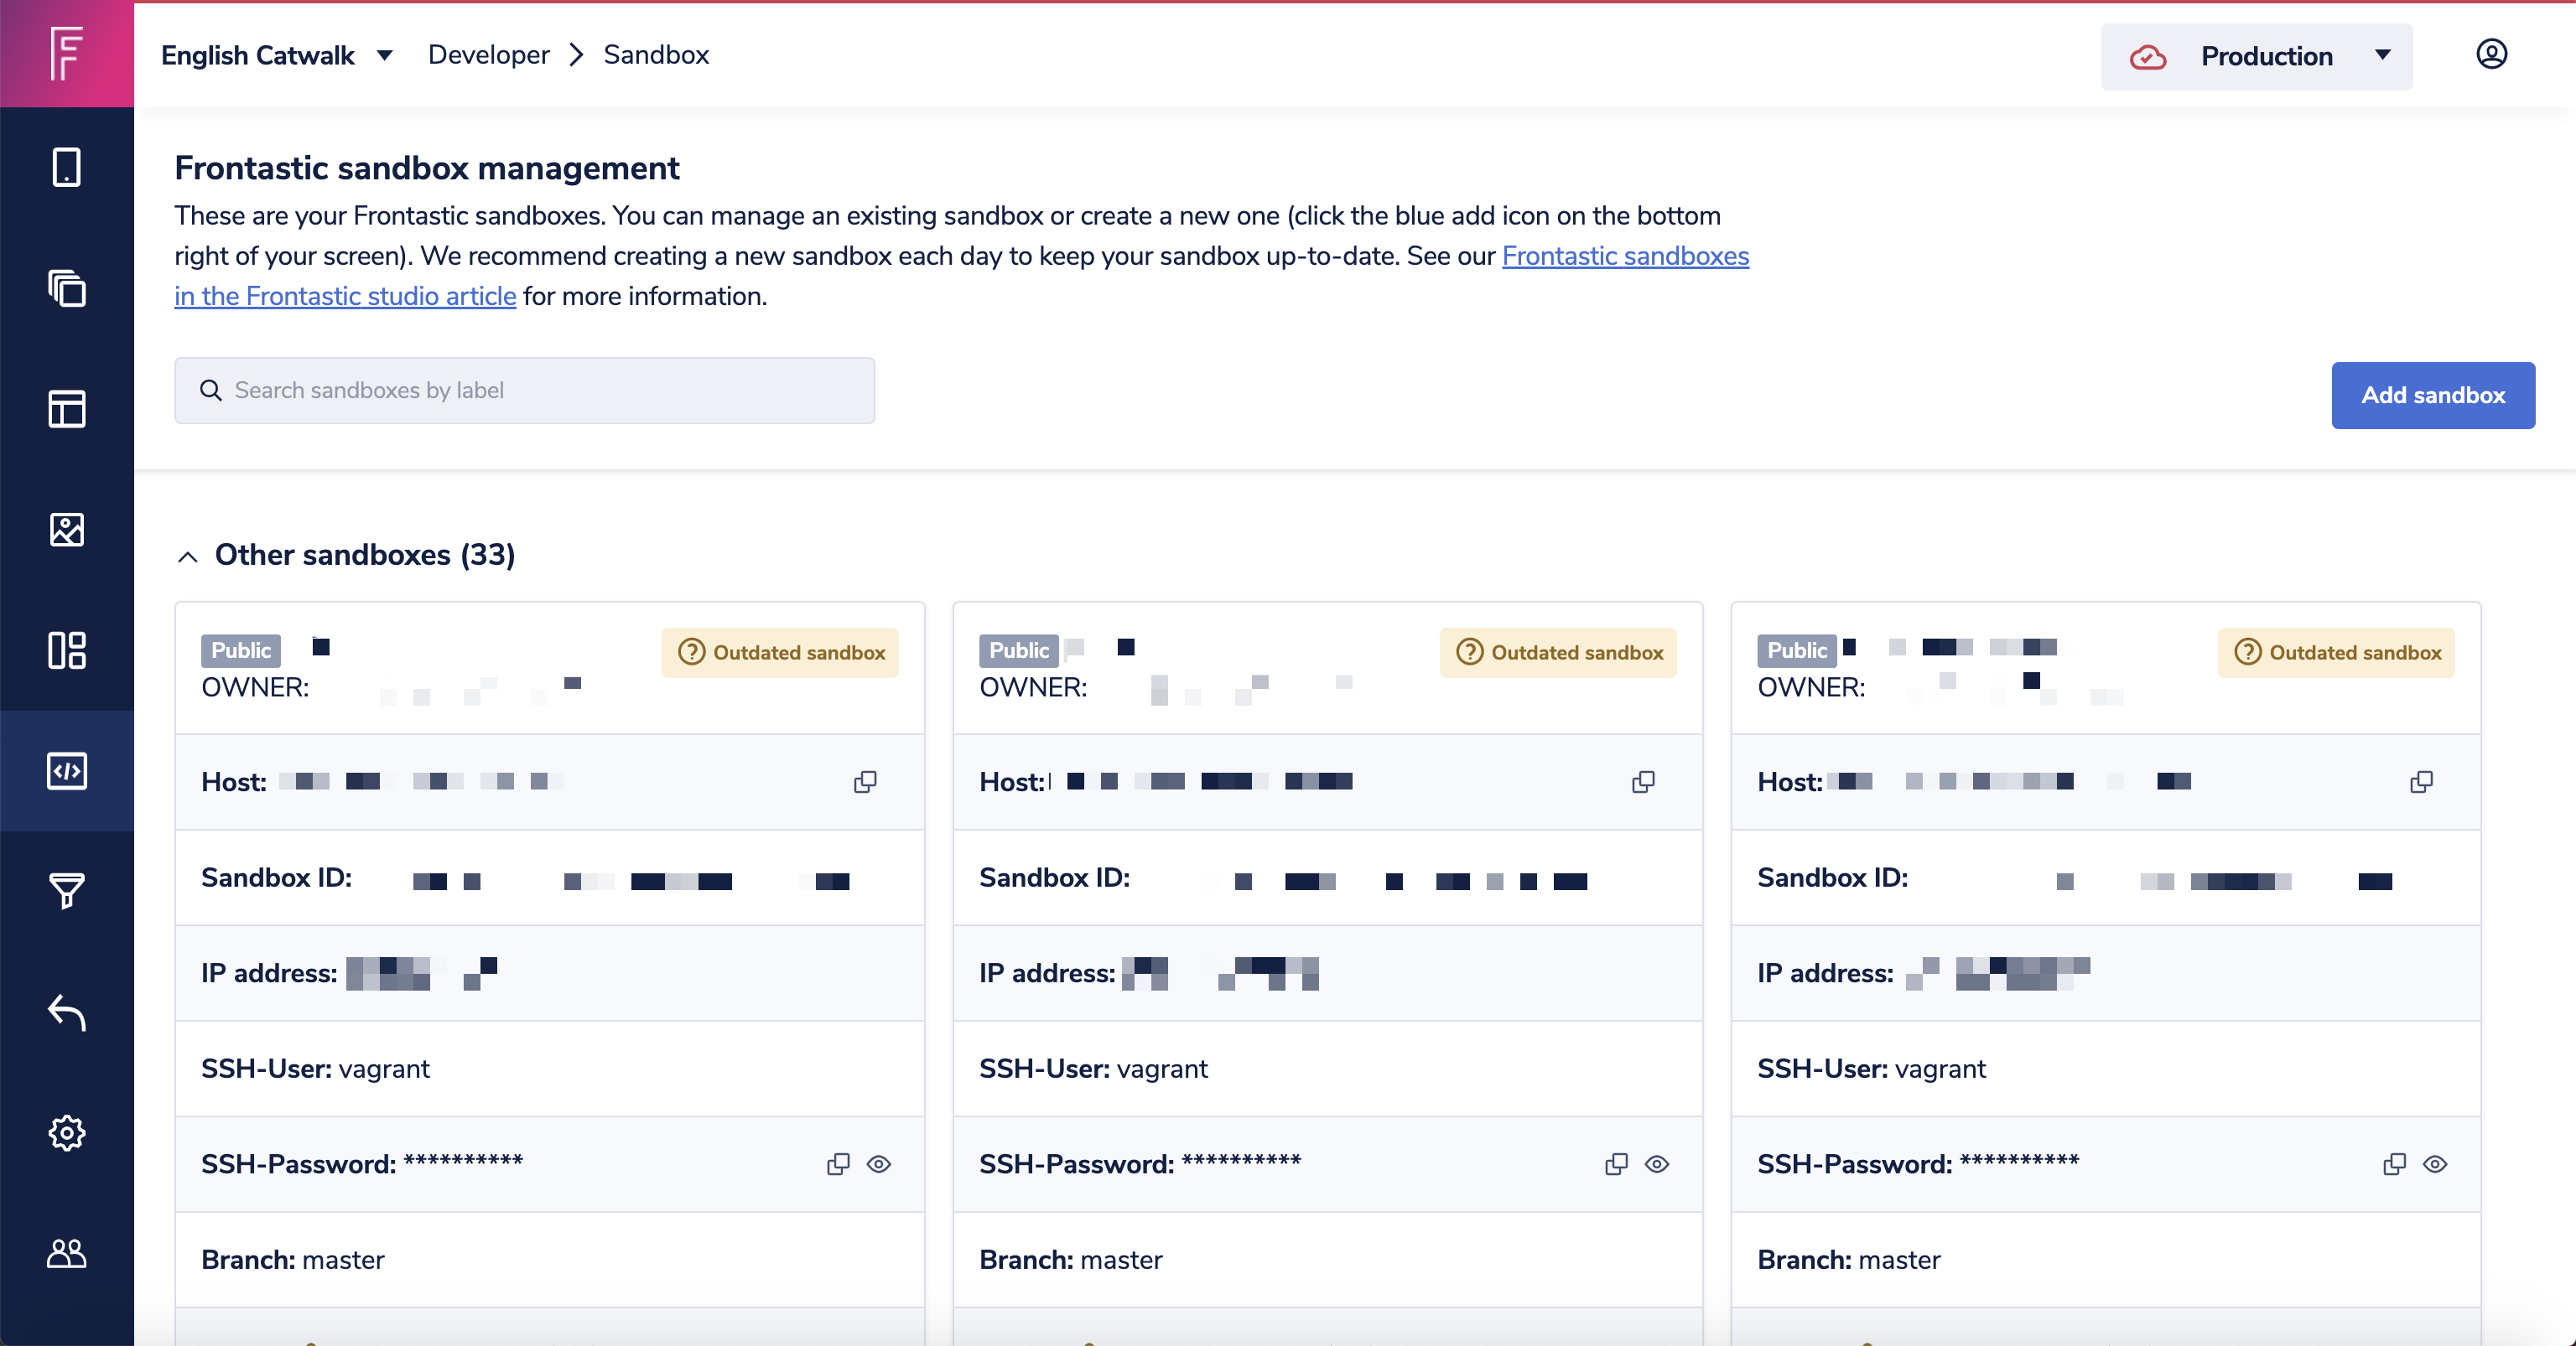
Task: Show SSH password of second sandbox
Action: point(1657,1164)
